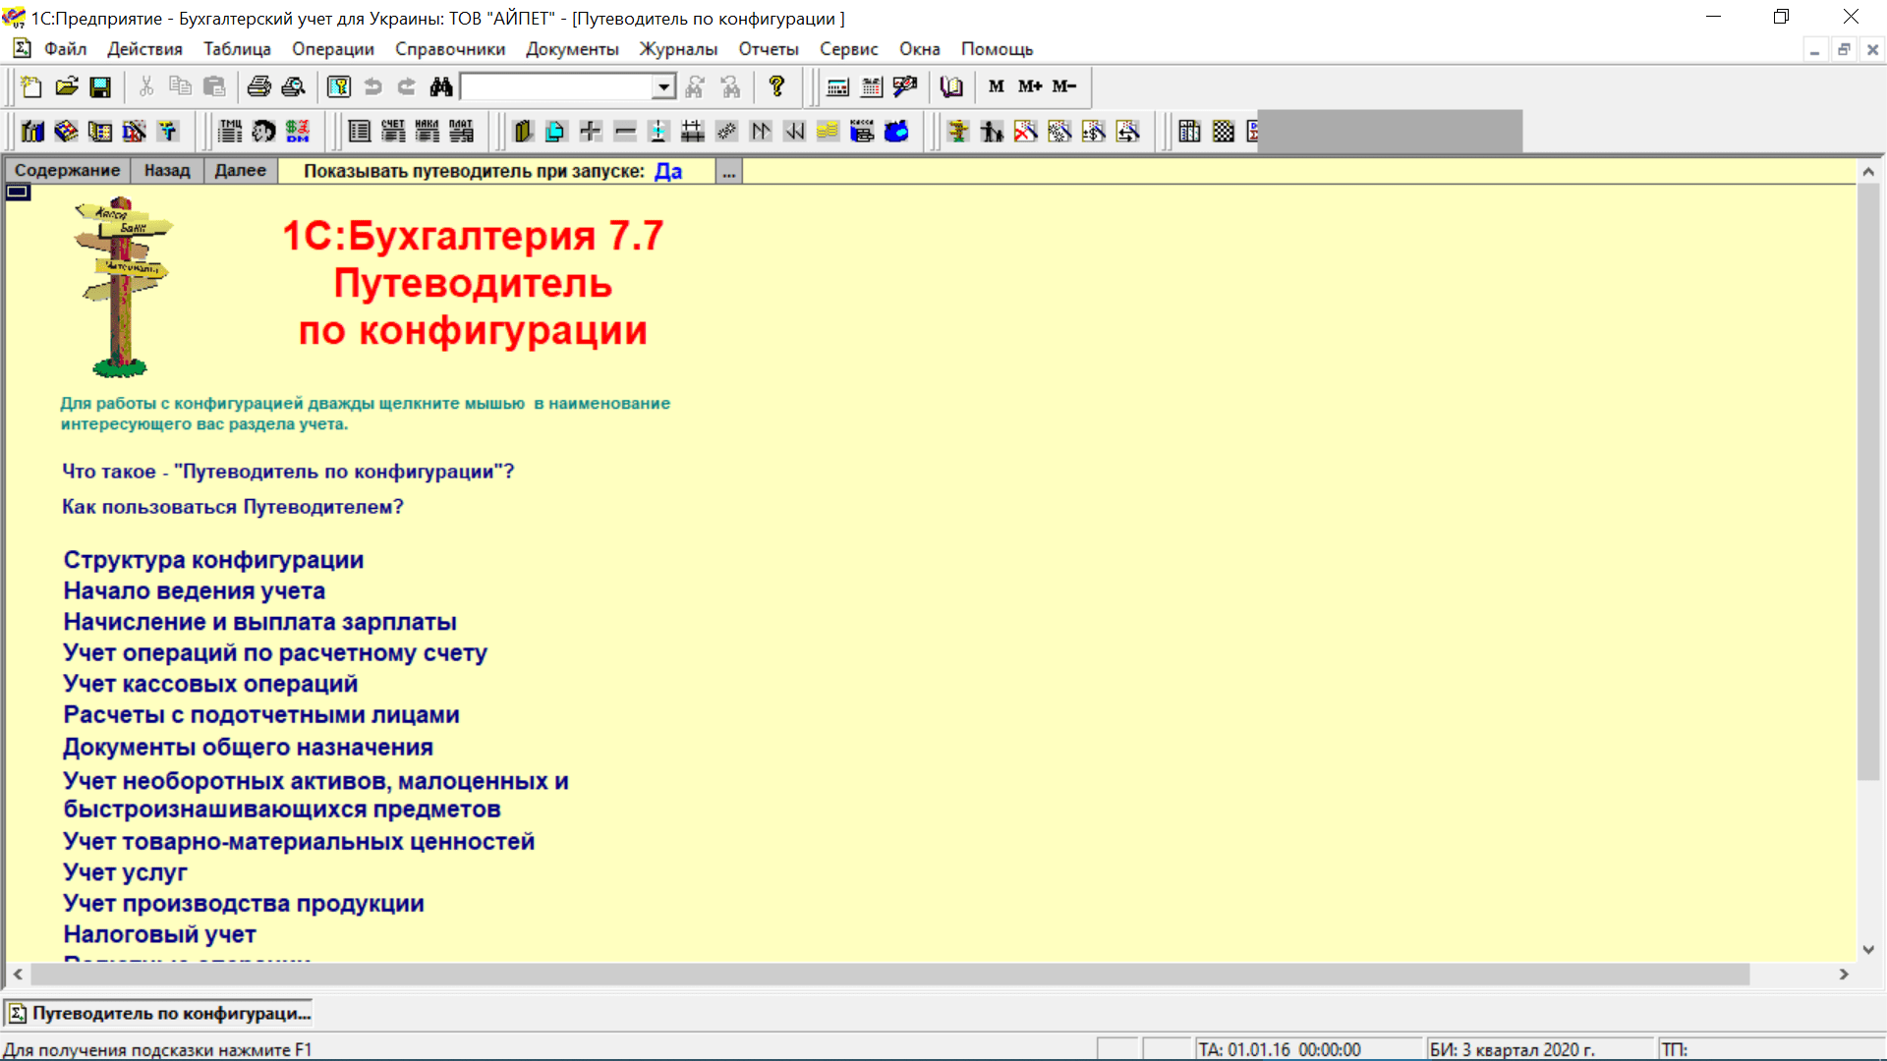Open the Действия menu
This screenshot has width=1887, height=1061.
click(144, 49)
